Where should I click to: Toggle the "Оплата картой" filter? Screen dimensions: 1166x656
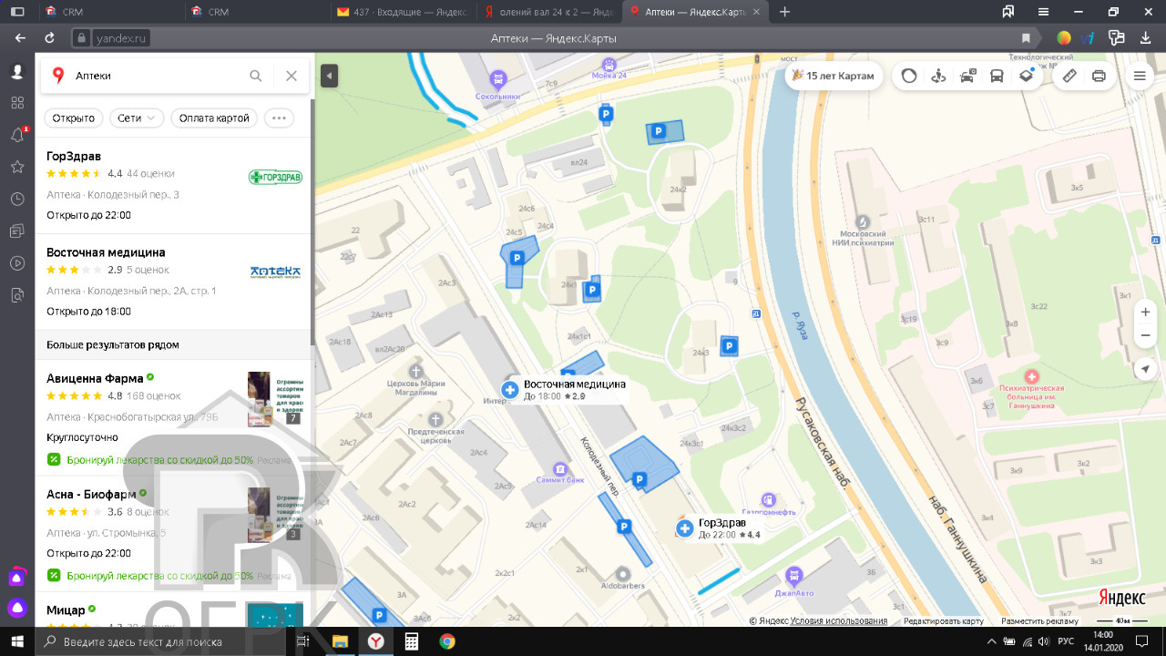tap(214, 118)
